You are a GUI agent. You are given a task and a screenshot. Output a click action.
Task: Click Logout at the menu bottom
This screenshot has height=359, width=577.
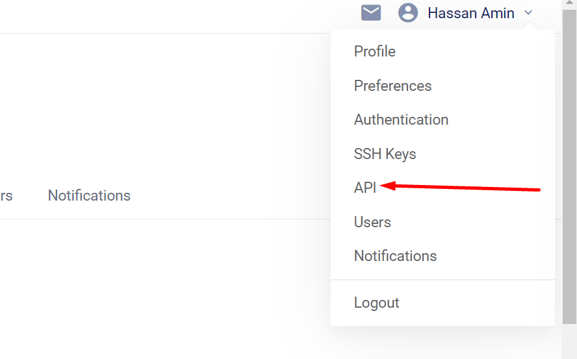376,303
